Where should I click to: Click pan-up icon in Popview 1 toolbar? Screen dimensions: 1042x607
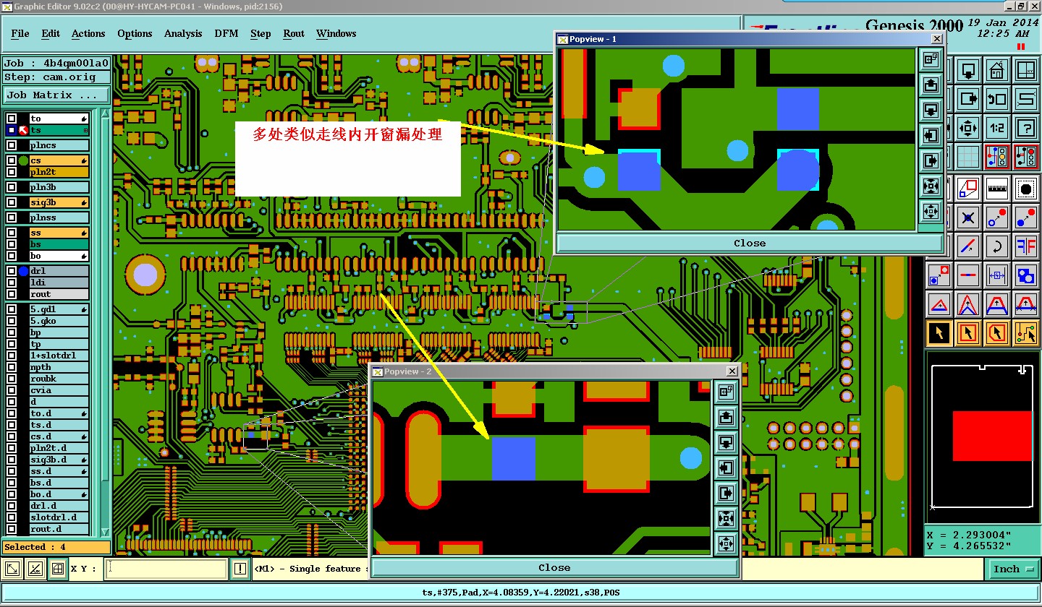pyautogui.click(x=931, y=85)
